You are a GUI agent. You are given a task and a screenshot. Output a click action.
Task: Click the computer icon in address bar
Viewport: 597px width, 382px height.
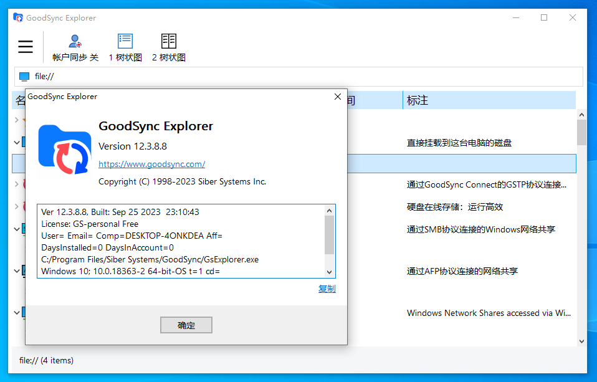pos(24,77)
